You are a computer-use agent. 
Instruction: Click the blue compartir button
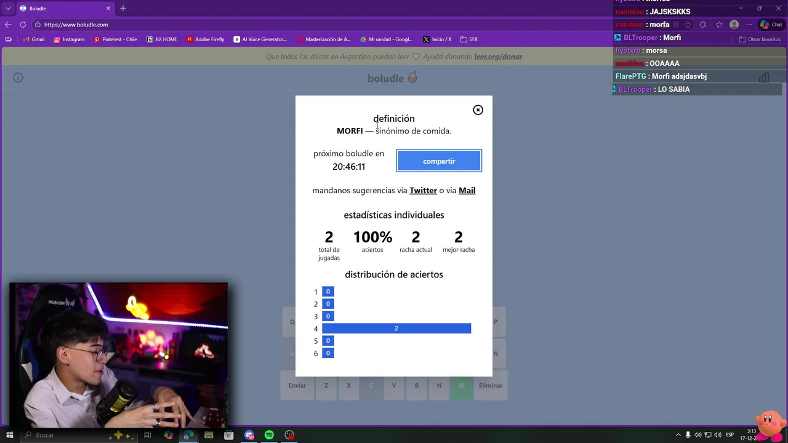coord(439,161)
